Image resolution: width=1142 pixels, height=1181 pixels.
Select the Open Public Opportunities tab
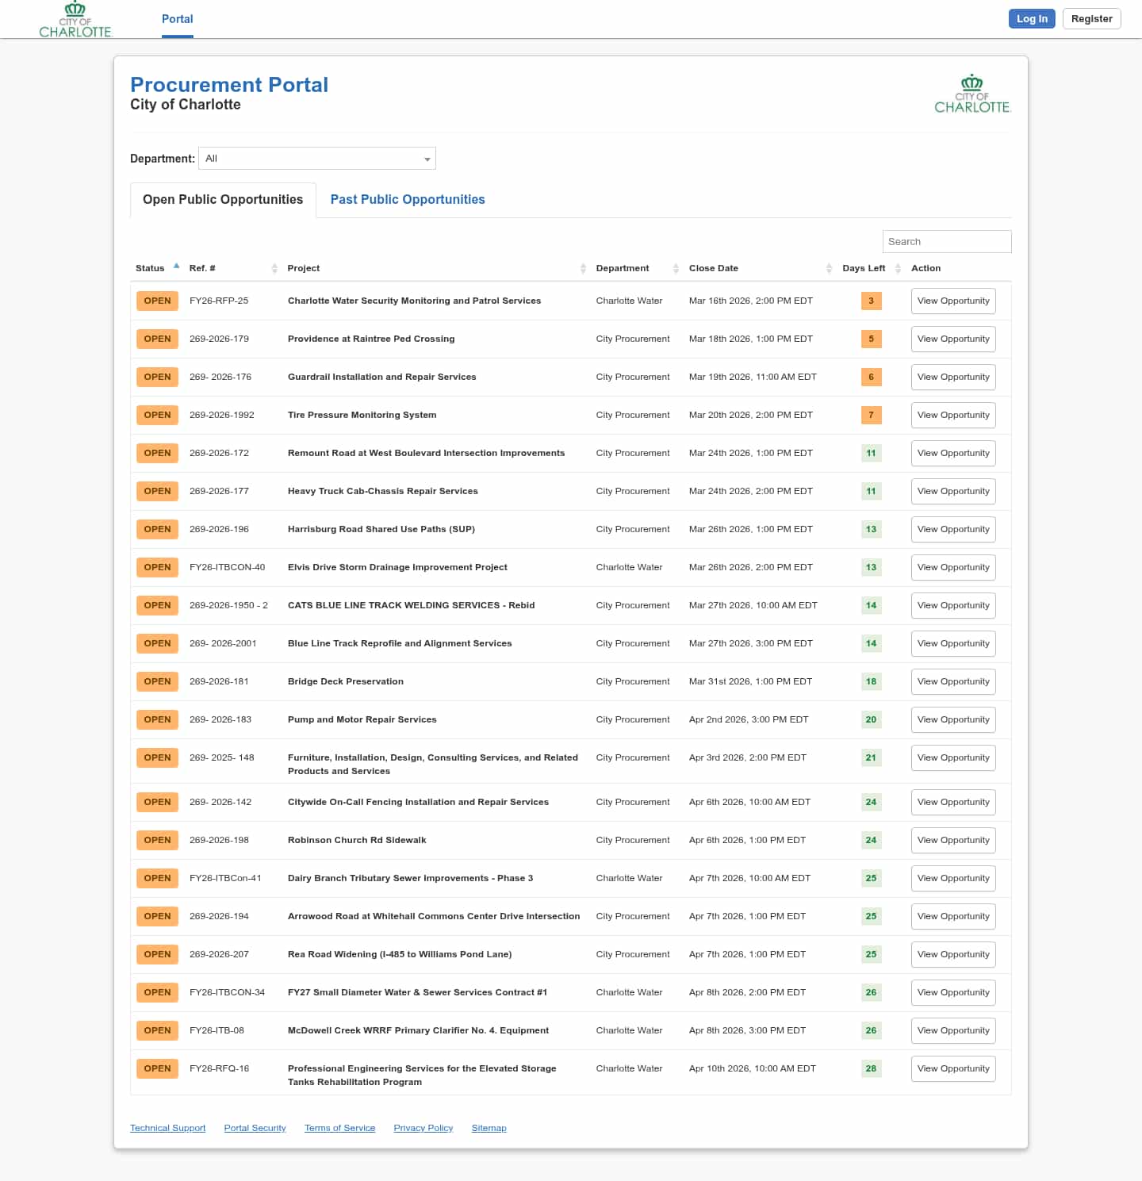coord(223,200)
